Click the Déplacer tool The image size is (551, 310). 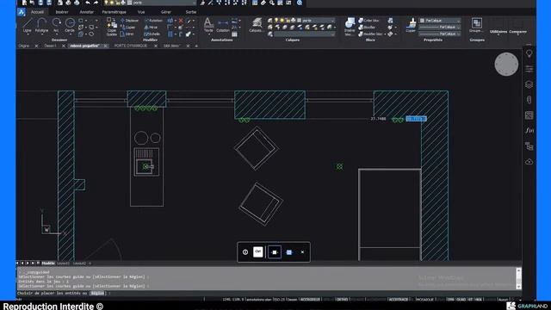[x=130, y=21]
